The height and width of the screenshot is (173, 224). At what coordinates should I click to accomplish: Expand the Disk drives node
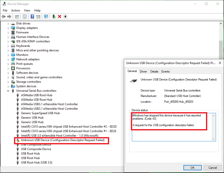(x=8, y=24)
